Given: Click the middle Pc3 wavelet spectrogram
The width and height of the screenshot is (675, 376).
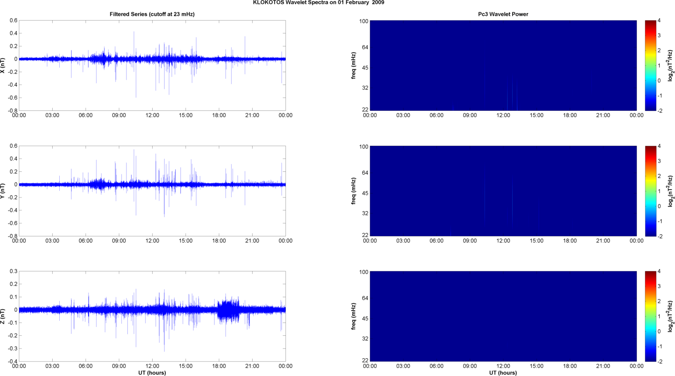Looking at the screenshot, I should pos(503,191).
